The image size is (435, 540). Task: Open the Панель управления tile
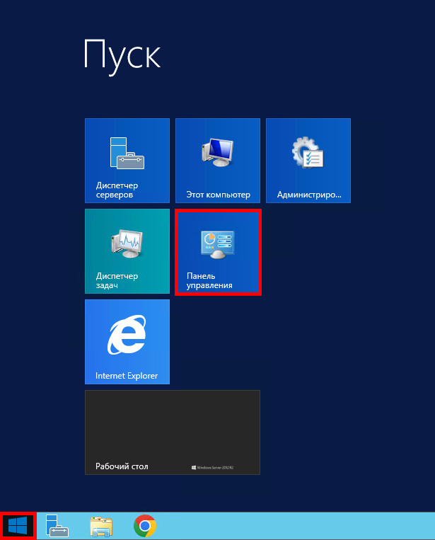click(218, 251)
